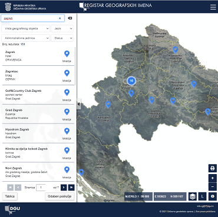218x217 pixels.
Task: Clear the search field text with x
Action: (60, 18)
